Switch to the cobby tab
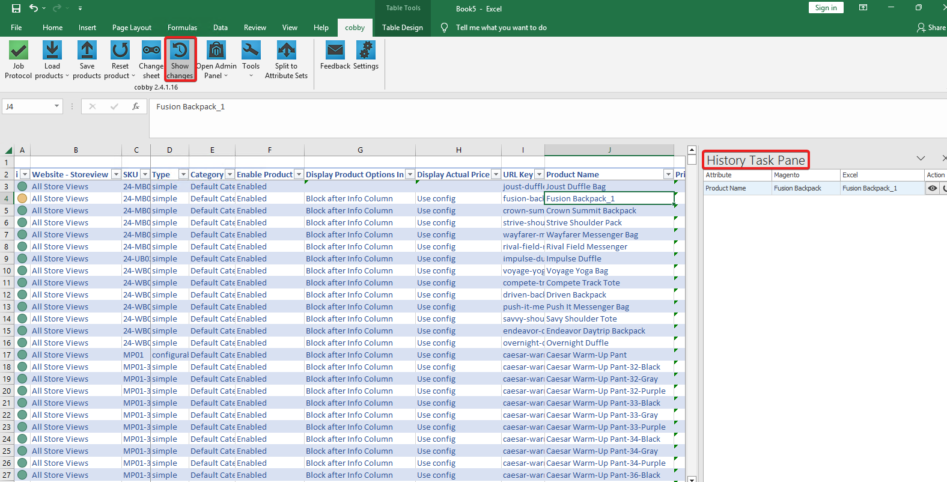Screen dimensions: 947x482 click(355, 28)
